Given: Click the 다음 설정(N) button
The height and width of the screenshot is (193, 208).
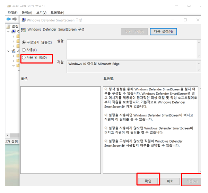Looking at the screenshot, I should pyautogui.click(x=163, y=32).
